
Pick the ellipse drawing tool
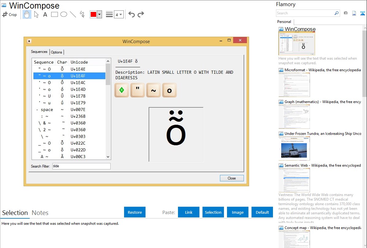pos(64,14)
